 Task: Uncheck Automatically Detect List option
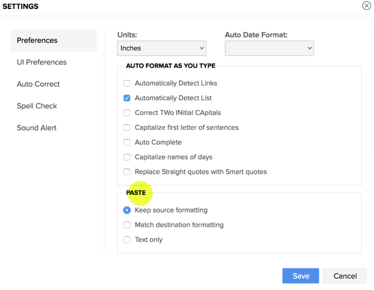pyautogui.click(x=127, y=98)
